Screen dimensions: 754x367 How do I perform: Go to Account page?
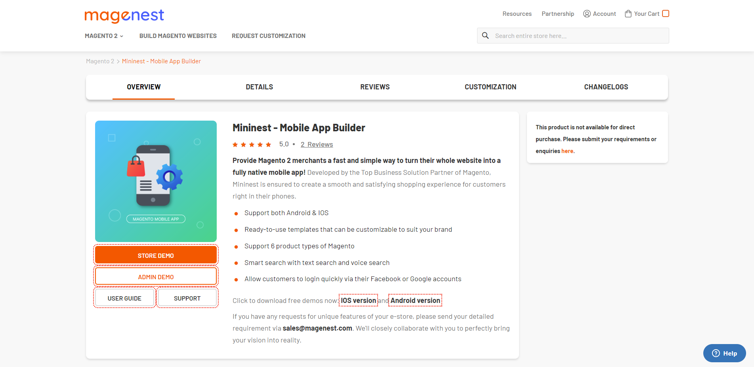(599, 14)
